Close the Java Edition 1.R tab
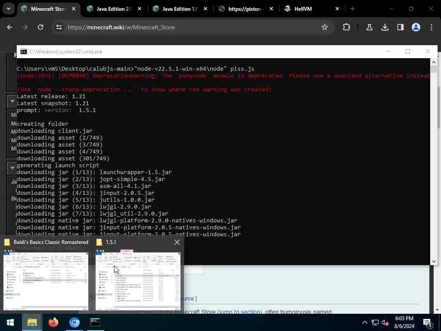The image size is (441, 331). click(x=205, y=9)
